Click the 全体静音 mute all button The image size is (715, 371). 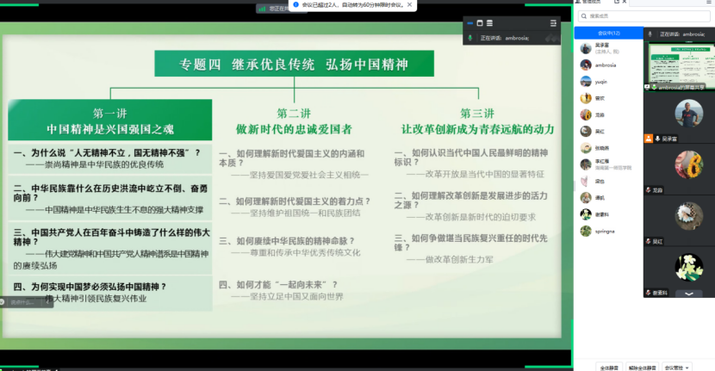click(x=607, y=366)
